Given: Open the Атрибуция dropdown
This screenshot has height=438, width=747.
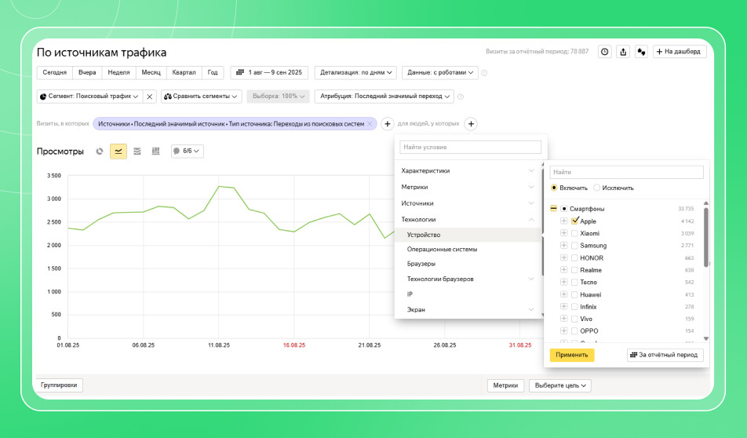Looking at the screenshot, I should click(384, 97).
